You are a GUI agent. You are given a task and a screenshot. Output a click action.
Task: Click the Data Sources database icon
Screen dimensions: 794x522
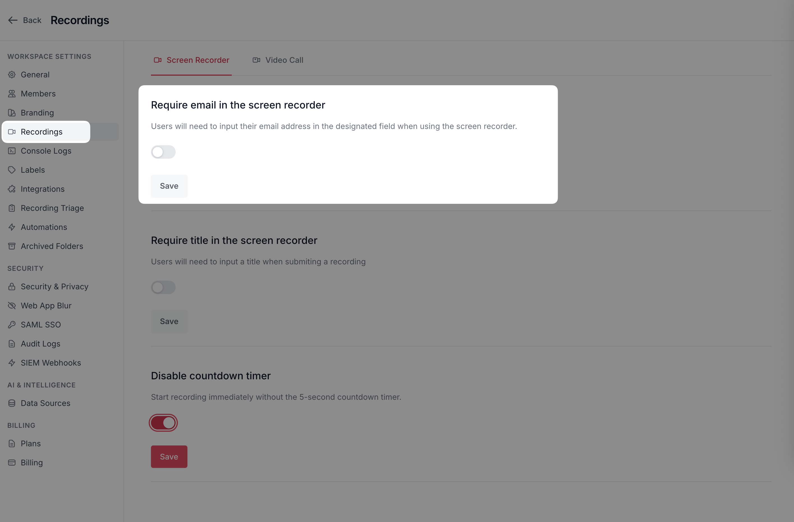coord(12,403)
